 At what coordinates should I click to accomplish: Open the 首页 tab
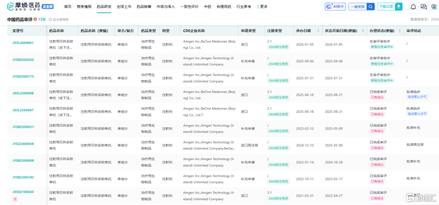coord(68,7)
